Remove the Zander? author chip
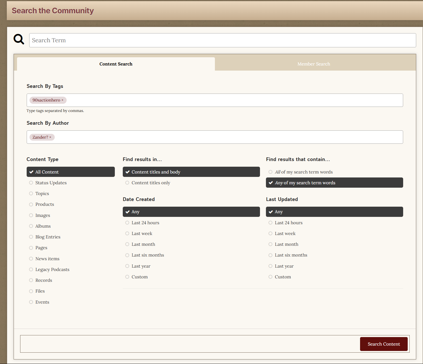The image size is (423, 364). [50, 137]
